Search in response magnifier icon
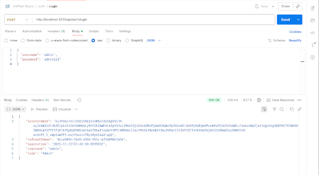Screen dimensions: 319x175 click(282, 109)
